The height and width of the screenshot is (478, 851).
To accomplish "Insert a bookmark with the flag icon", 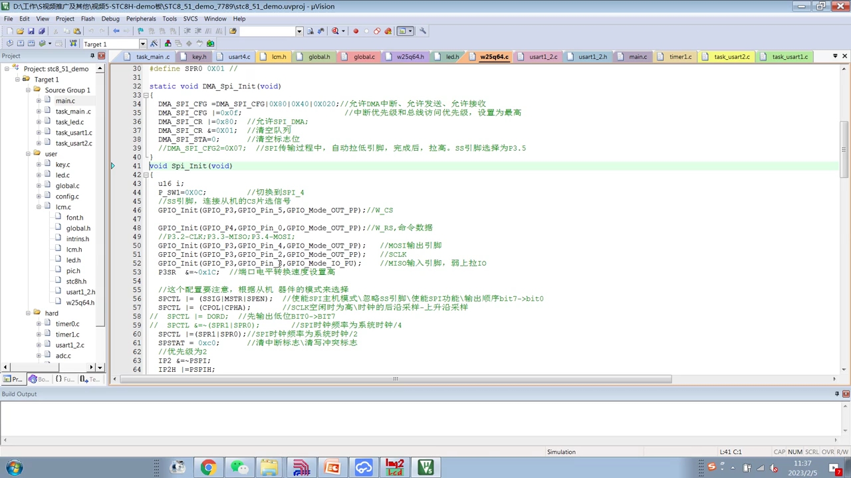I will pos(140,31).
